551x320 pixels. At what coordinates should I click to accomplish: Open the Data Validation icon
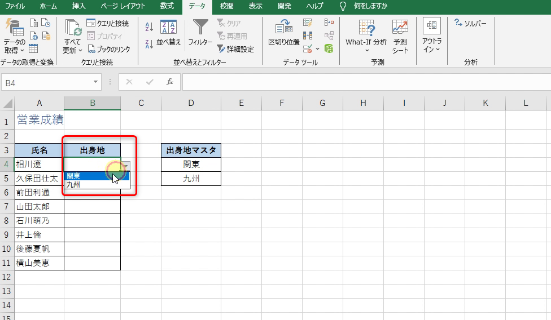308,48
